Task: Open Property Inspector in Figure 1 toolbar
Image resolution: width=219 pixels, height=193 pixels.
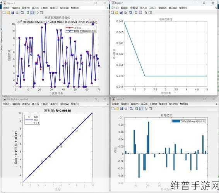Action: [x=150, y=12]
